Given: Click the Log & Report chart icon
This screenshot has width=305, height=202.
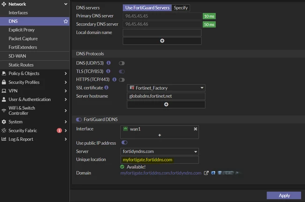Looking at the screenshot, I should [x=4, y=139].
